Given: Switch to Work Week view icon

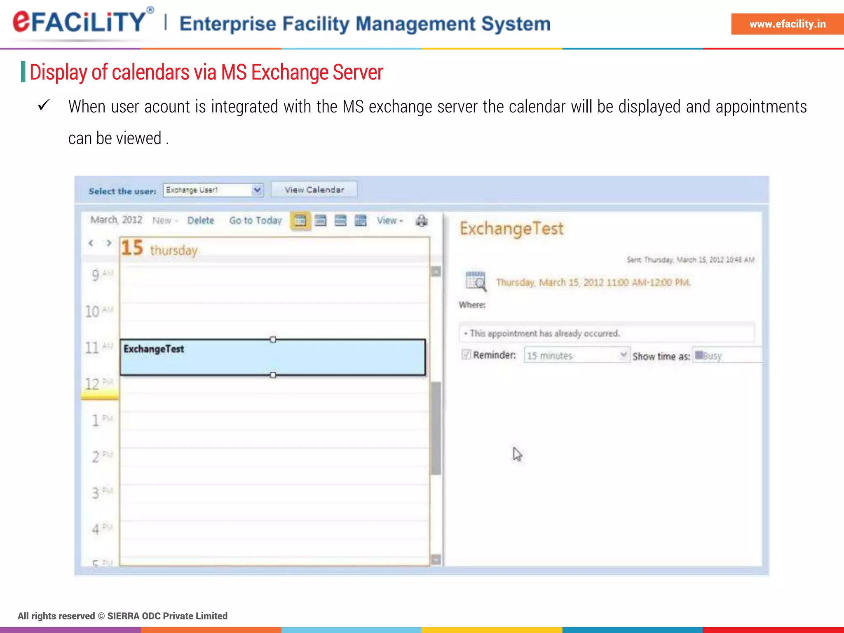Looking at the screenshot, I should tap(321, 221).
